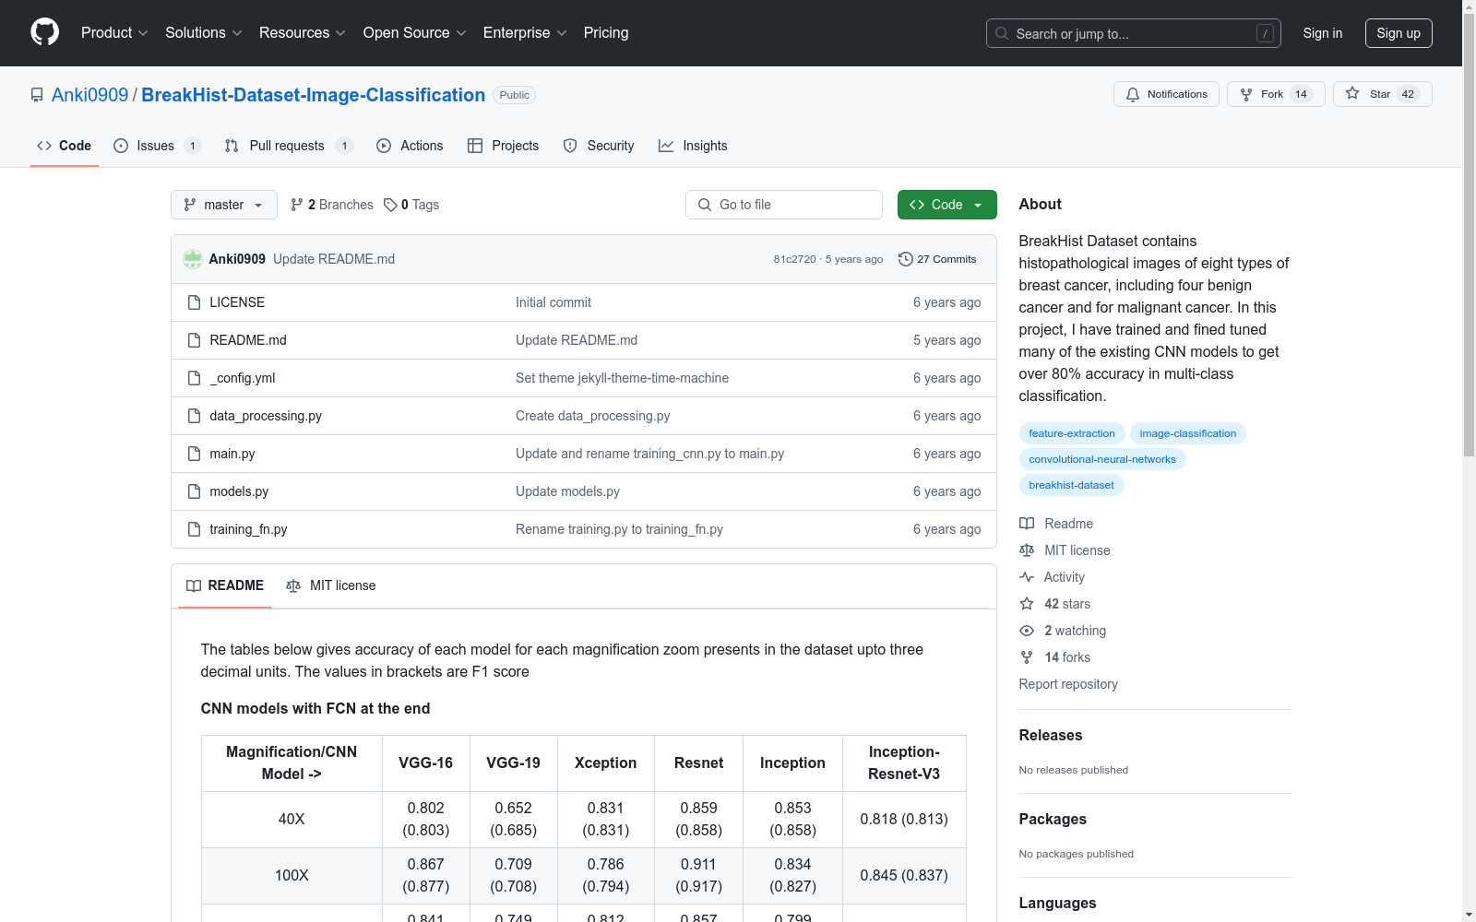The width and height of the screenshot is (1476, 922).
Task: Click the GitHub logo icon
Action: pos(44,32)
